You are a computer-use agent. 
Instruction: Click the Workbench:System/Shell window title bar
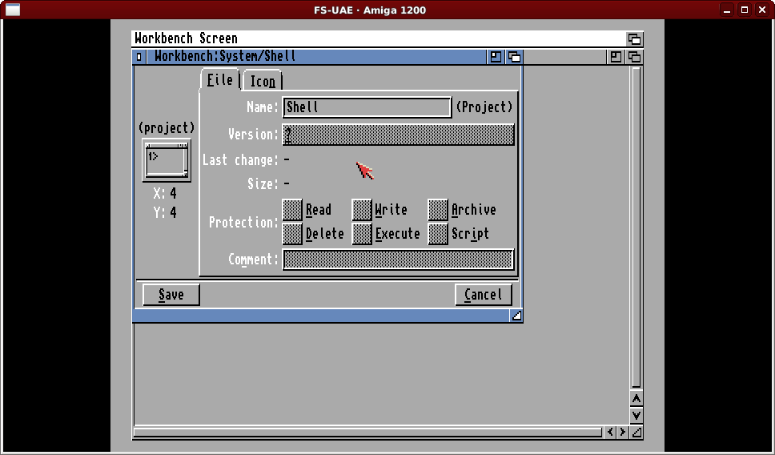[x=315, y=57]
